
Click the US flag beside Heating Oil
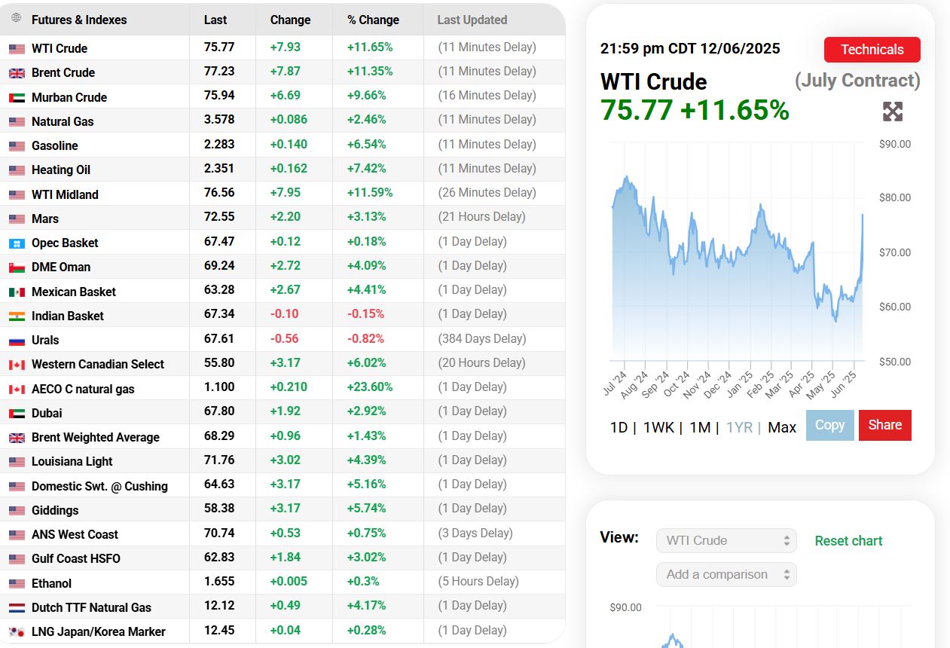pyautogui.click(x=17, y=170)
